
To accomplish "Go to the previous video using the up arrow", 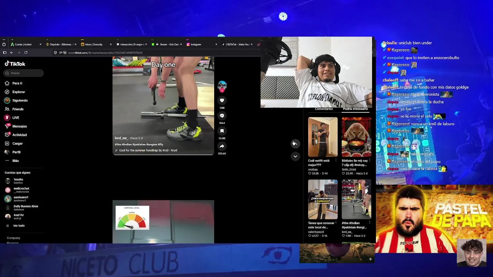I will (x=295, y=144).
